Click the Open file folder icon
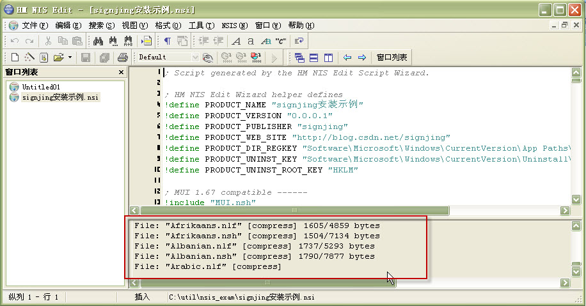 pos(58,57)
